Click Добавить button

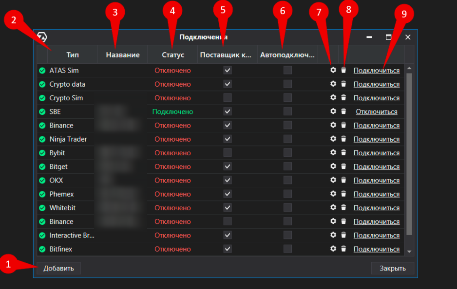58,268
